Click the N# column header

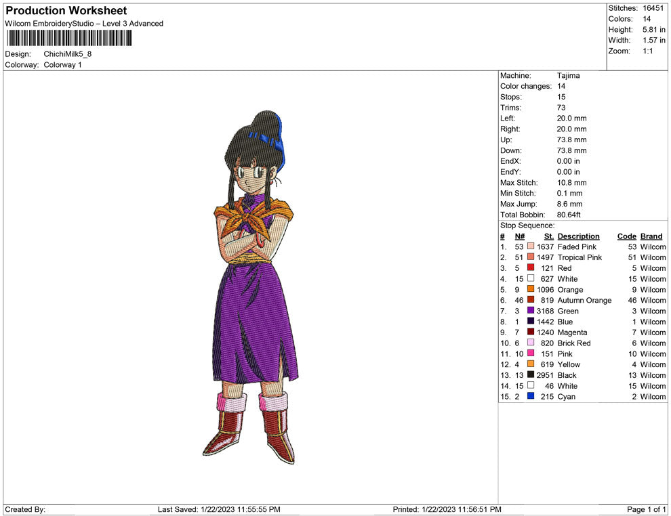pos(519,236)
